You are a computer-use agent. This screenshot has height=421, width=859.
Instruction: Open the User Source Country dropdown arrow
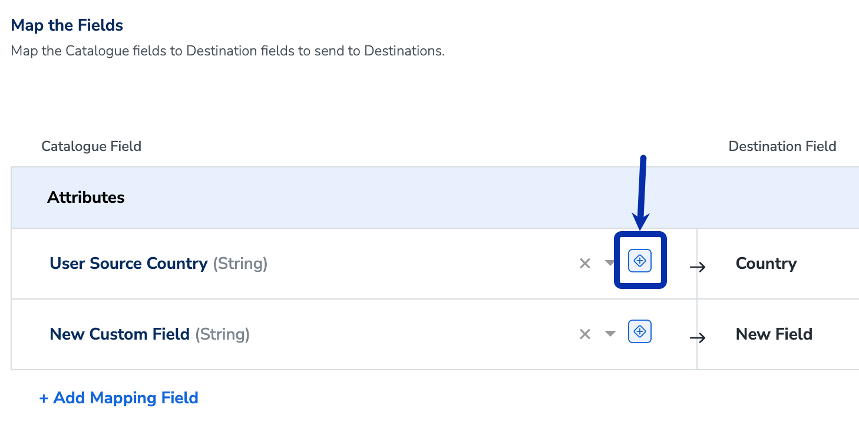pyautogui.click(x=610, y=264)
